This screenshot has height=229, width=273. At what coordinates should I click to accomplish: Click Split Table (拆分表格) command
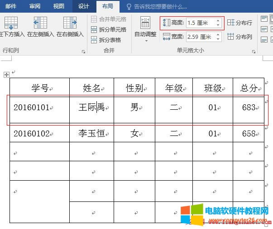tap(106, 40)
